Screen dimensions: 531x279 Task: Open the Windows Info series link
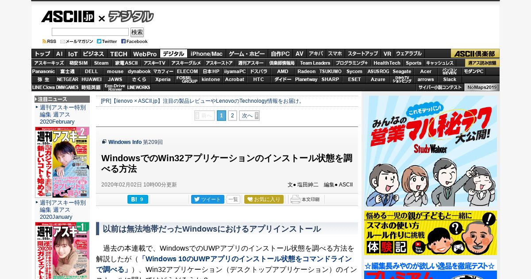[x=125, y=142]
